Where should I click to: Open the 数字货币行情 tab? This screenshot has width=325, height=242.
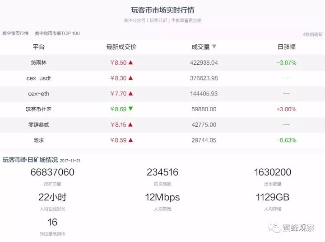pos(15,33)
